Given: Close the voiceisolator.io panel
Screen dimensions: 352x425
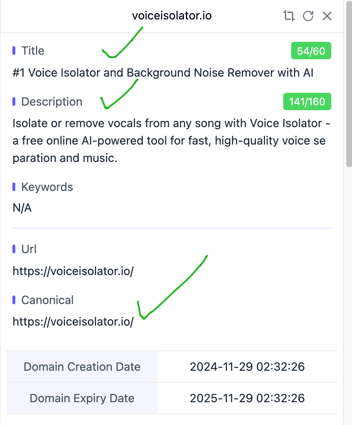Looking at the screenshot, I should click(x=327, y=16).
